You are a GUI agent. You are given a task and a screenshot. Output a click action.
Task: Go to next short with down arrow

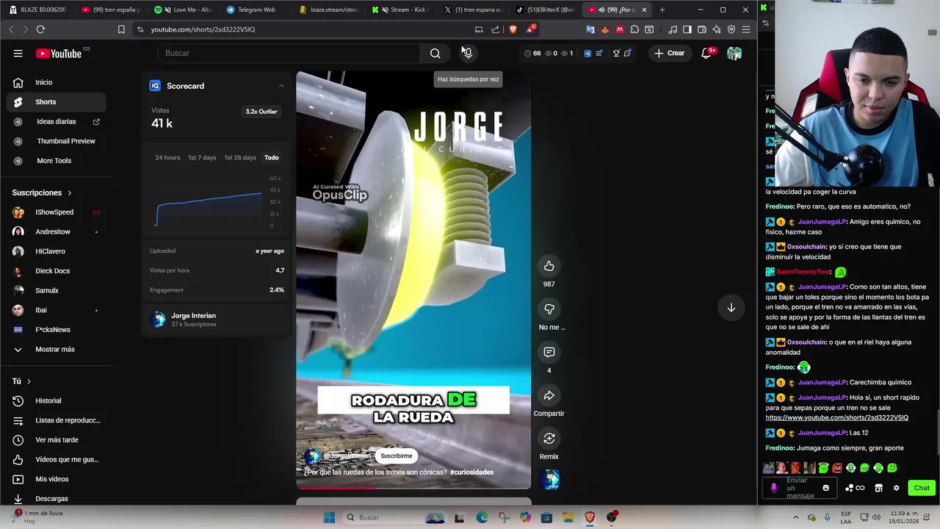[x=731, y=309]
